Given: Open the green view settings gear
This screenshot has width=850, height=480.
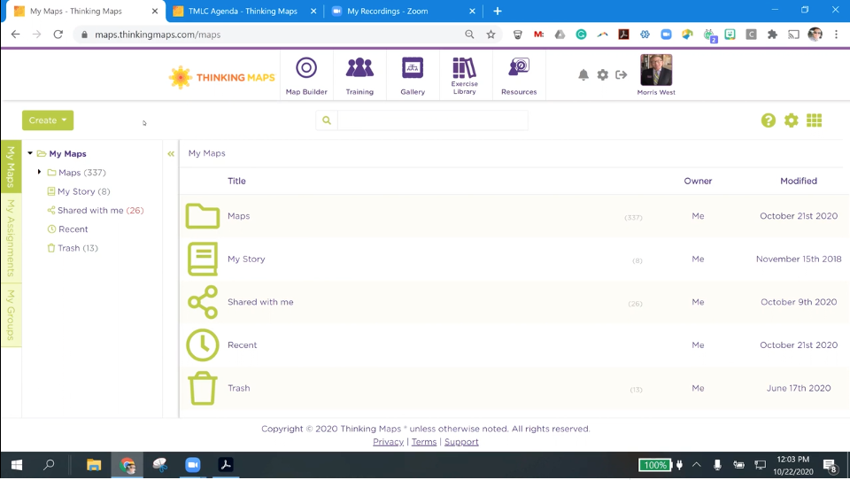Looking at the screenshot, I should 791,120.
